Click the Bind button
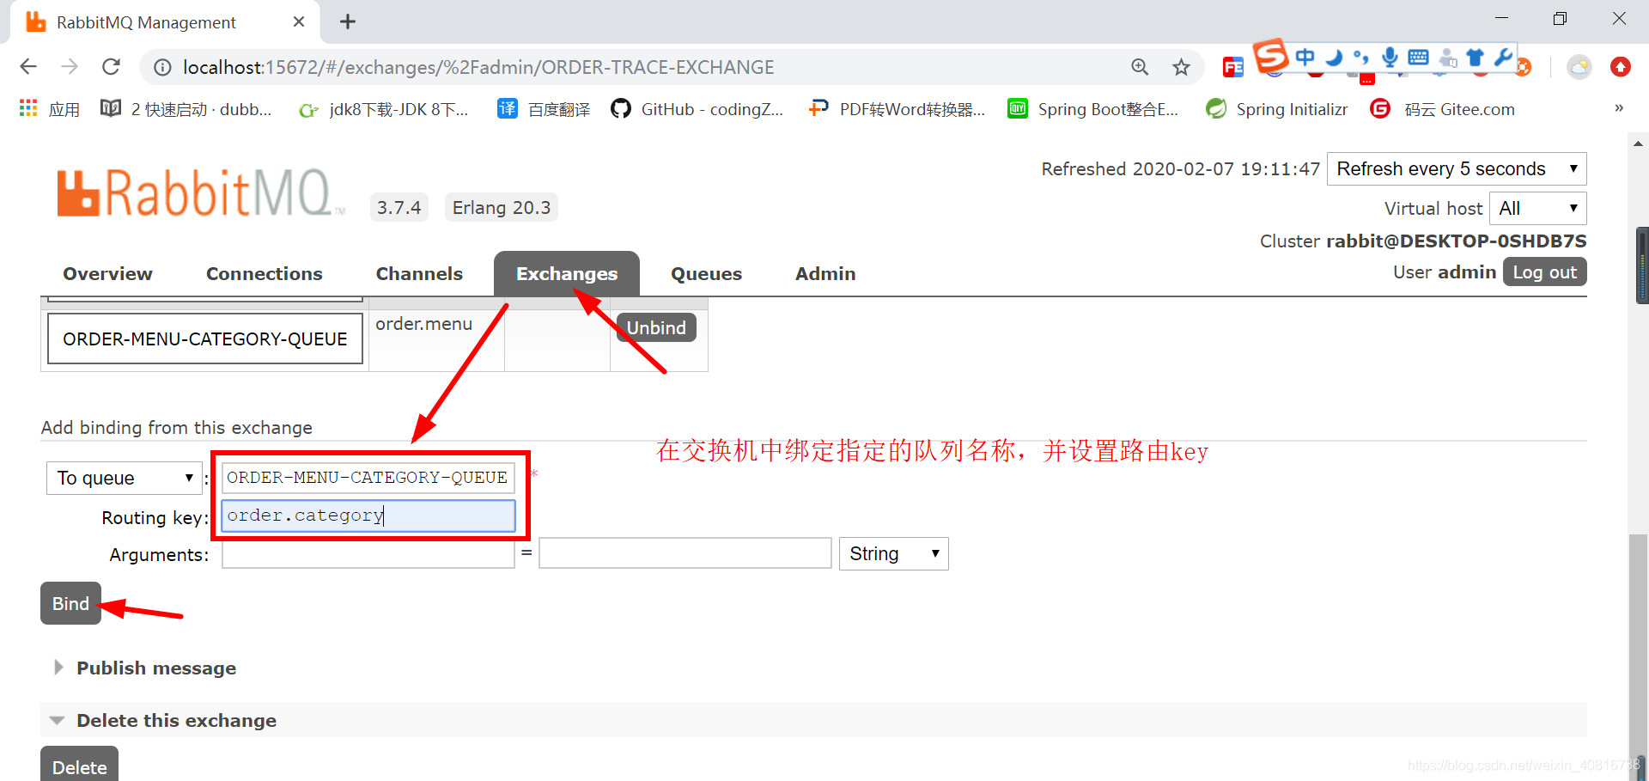 70,603
